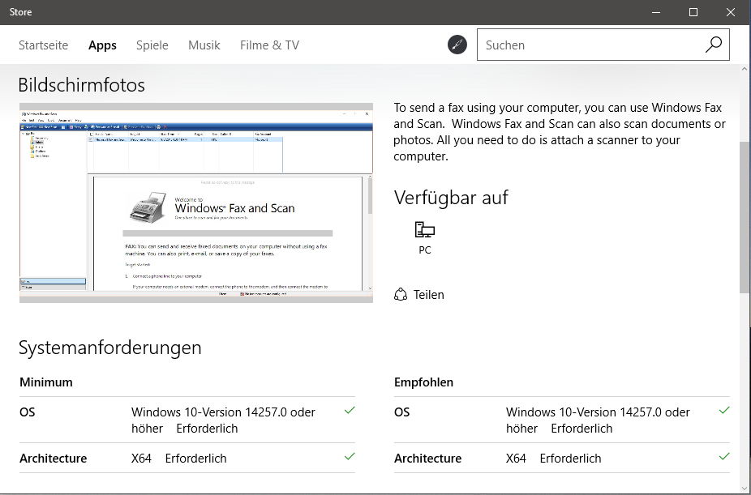The width and height of the screenshot is (751, 495).
Task: Go to the Filme & TV tab
Action: coord(269,45)
